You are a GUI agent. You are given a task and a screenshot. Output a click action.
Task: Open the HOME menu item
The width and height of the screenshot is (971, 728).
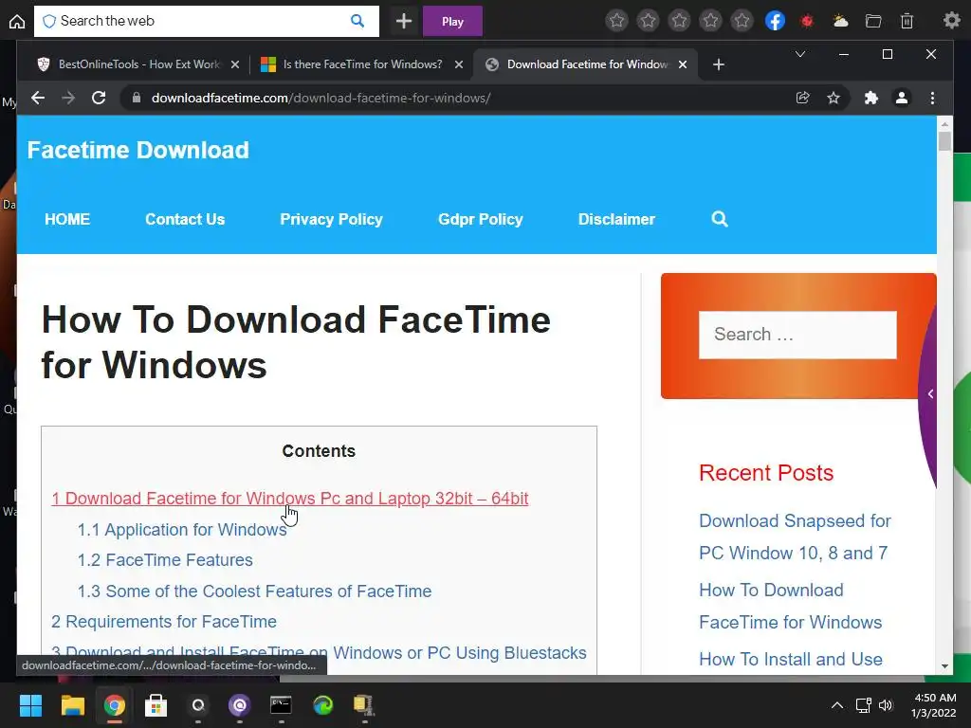pyautogui.click(x=67, y=219)
